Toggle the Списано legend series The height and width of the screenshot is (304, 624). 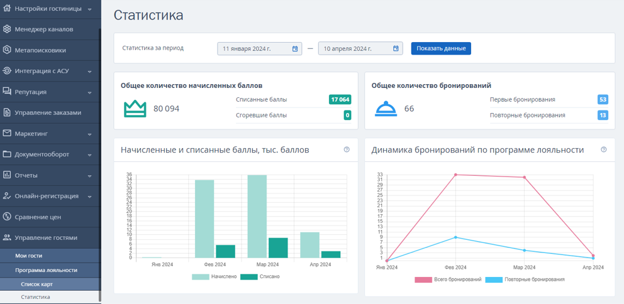pyautogui.click(x=260, y=276)
